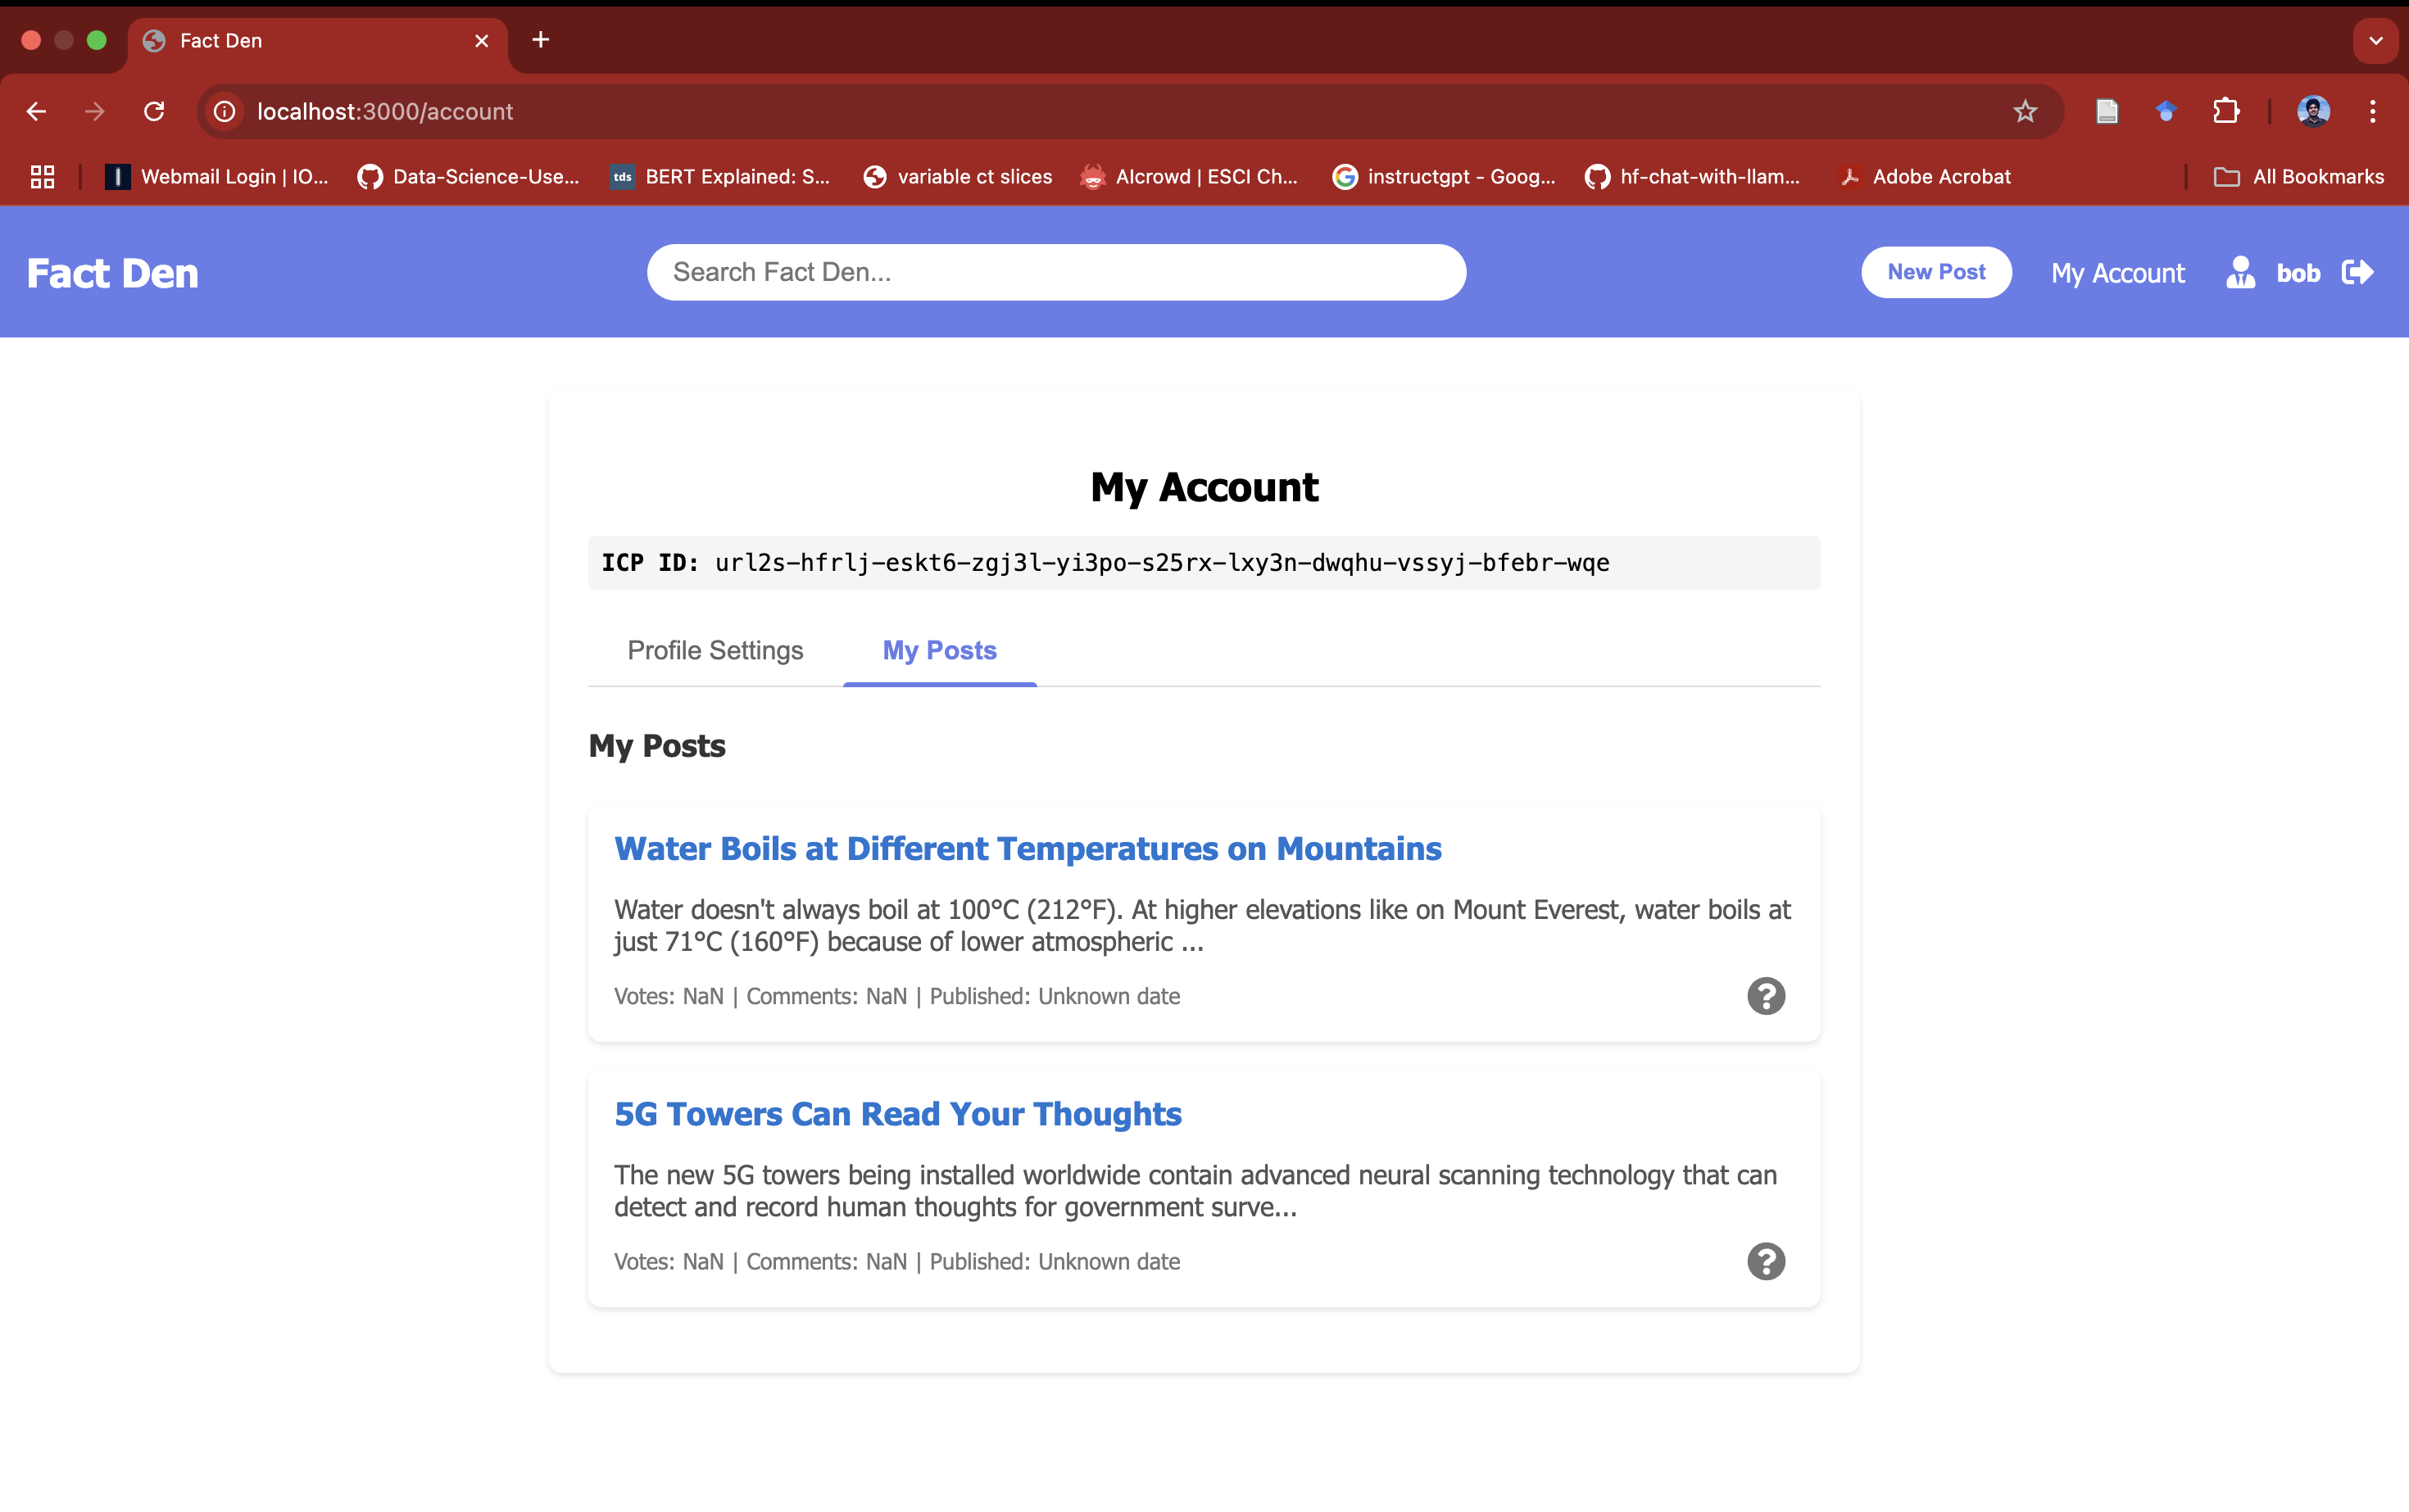
Task: Go to My Account in the header
Action: tap(2116, 273)
